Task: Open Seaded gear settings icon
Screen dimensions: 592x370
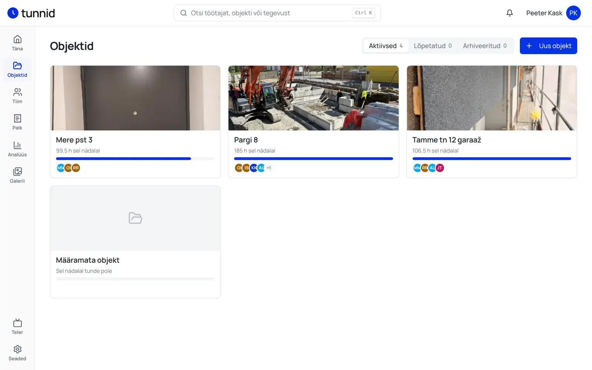Action: pyautogui.click(x=17, y=349)
